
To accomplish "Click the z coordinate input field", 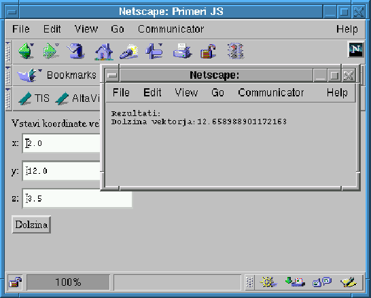I will coord(77,198).
